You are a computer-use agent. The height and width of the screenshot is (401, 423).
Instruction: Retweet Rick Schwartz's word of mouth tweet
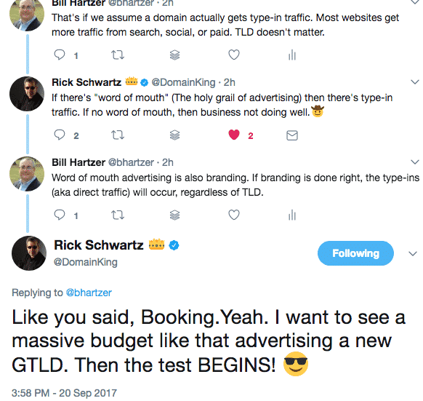tap(118, 135)
